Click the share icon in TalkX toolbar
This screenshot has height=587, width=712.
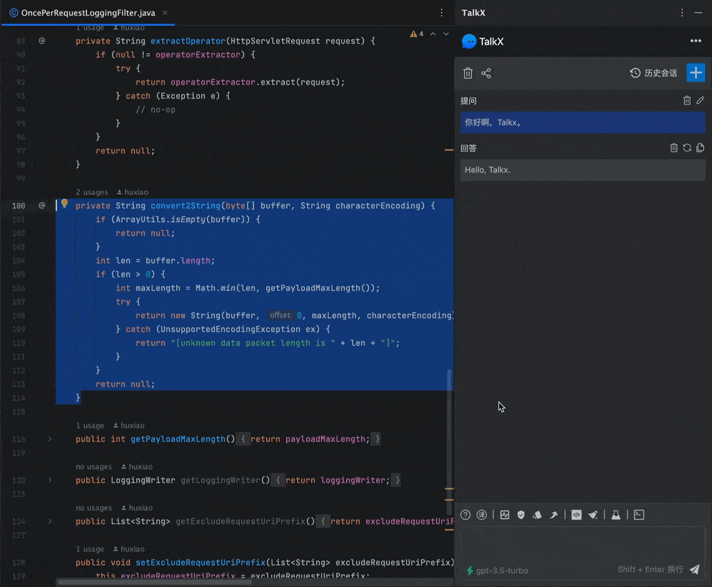pyautogui.click(x=487, y=73)
